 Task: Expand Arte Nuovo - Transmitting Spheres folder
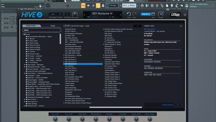coord(25,73)
